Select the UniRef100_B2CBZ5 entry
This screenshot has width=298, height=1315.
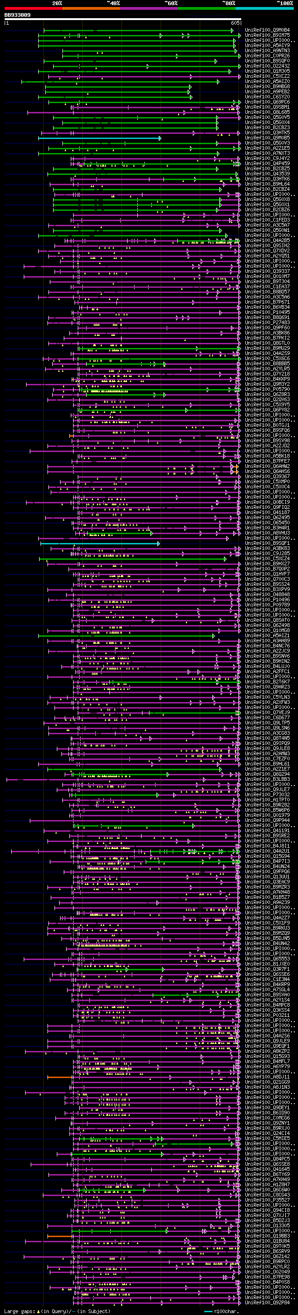267,168
